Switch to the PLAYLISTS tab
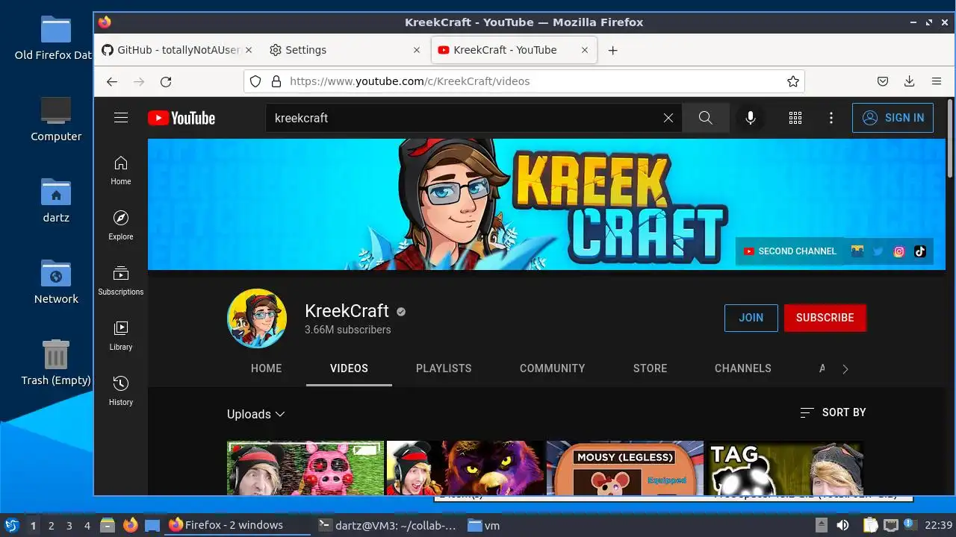The width and height of the screenshot is (956, 537). point(444,368)
